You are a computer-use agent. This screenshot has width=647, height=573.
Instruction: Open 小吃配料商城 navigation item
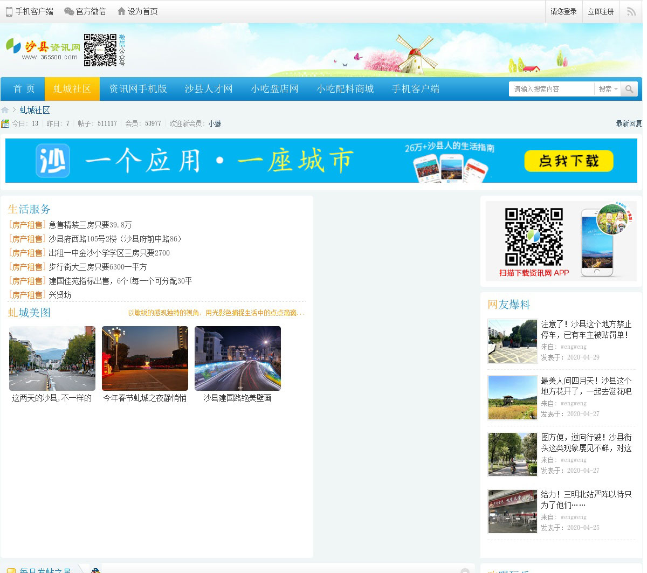point(345,89)
